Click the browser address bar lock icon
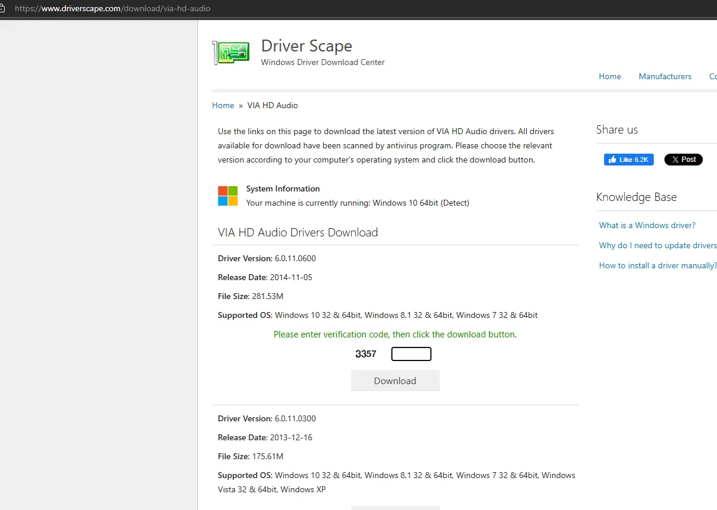This screenshot has height=510, width=717. 2,8
